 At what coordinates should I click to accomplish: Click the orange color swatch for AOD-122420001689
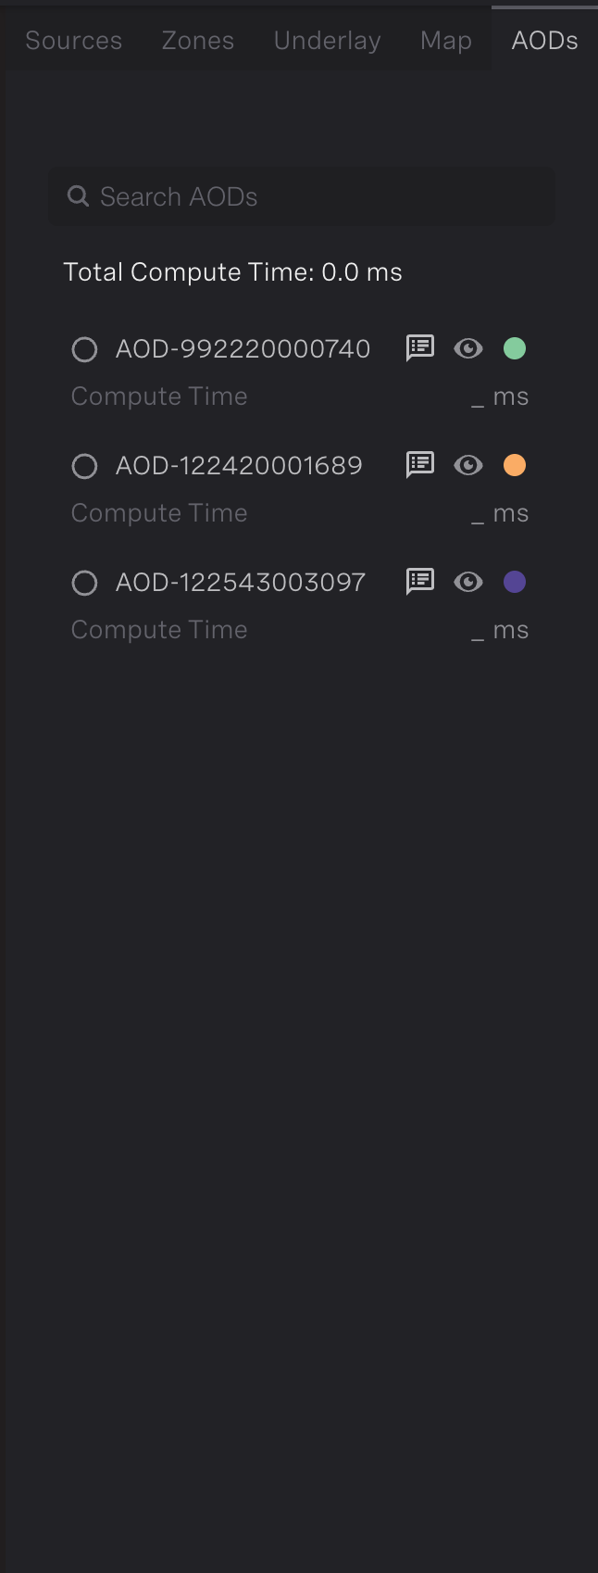[x=515, y=465]
